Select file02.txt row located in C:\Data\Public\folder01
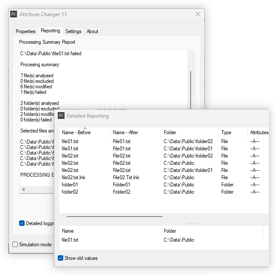 point(164,170)
